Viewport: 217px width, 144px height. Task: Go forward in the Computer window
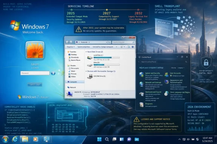tap(71, 42)
